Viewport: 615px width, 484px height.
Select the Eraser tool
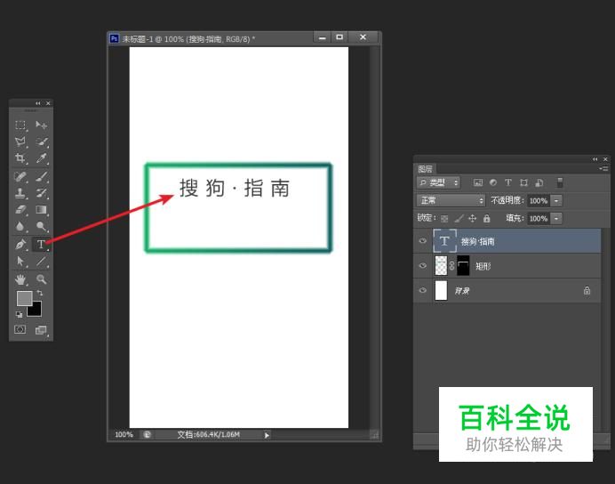click(20, 210)
